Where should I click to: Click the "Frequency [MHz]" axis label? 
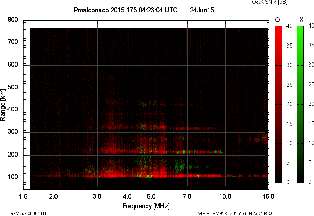coord(146,206)
